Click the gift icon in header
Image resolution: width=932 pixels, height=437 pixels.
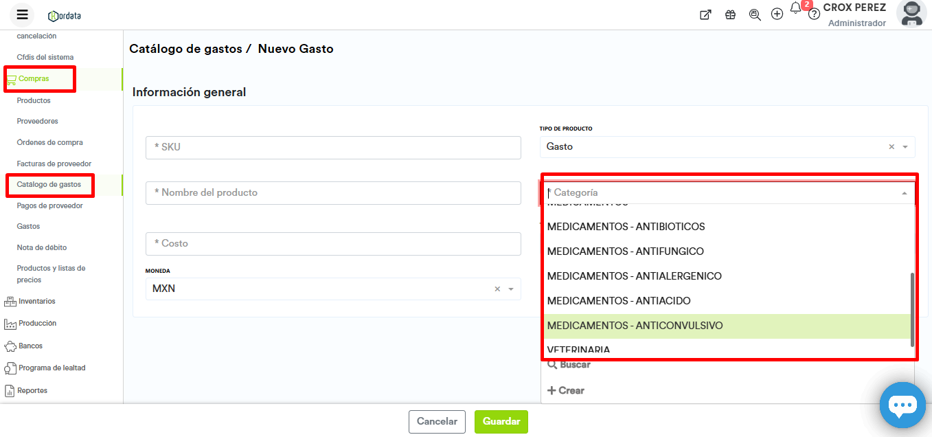[x=730, y=14]
